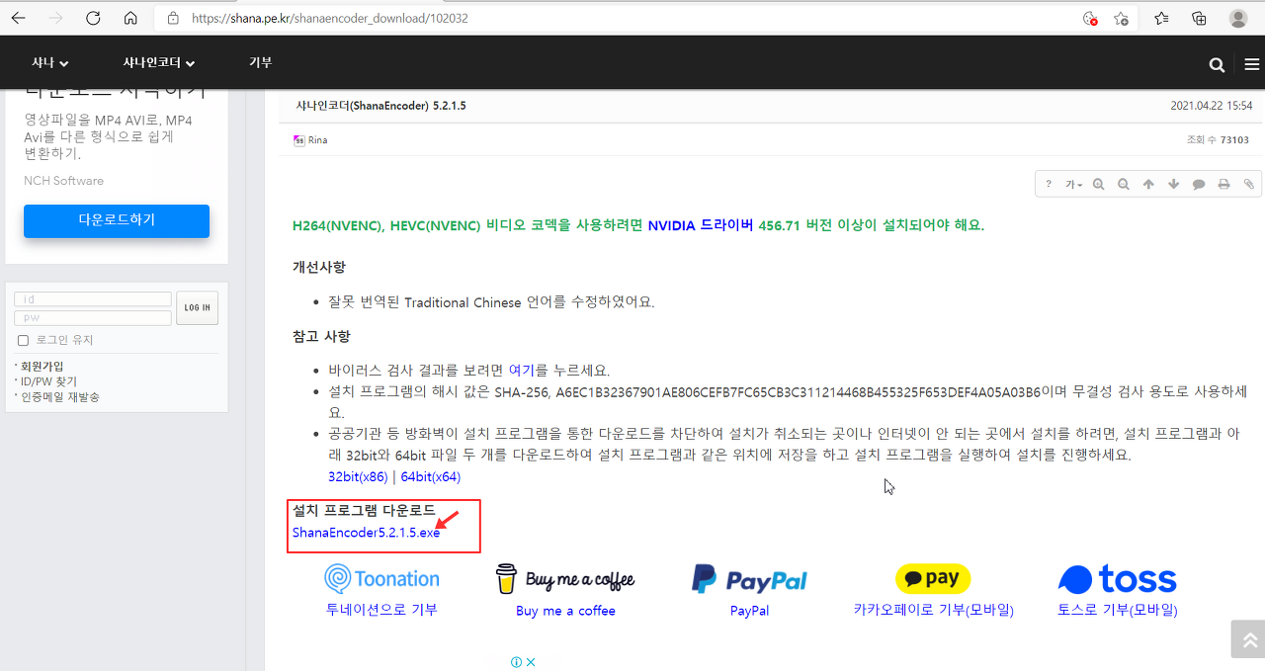This screenshot has height=671, width=1265.
Task: Open the hamburger menu in site header
Action: coord(1251,65)
